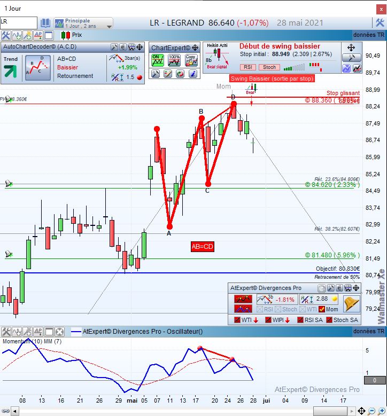The image size is (387, 416).
Task: Click the Stoch button in swing panel
Action: click(x=269, y=67)
